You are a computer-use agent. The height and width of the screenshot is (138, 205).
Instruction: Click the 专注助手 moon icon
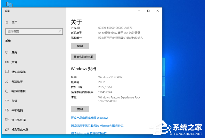[x=7, y=81]
